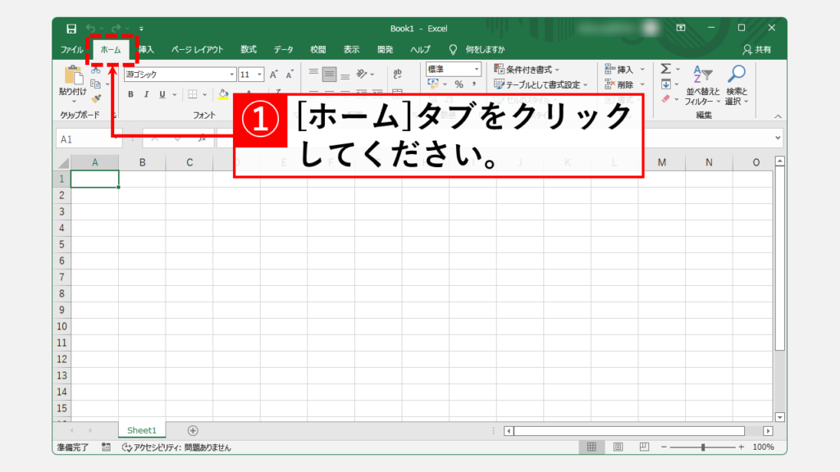Screen dimensions: 840x472
Task: Click the Format Painter brush icon
Action: (96, 98)
